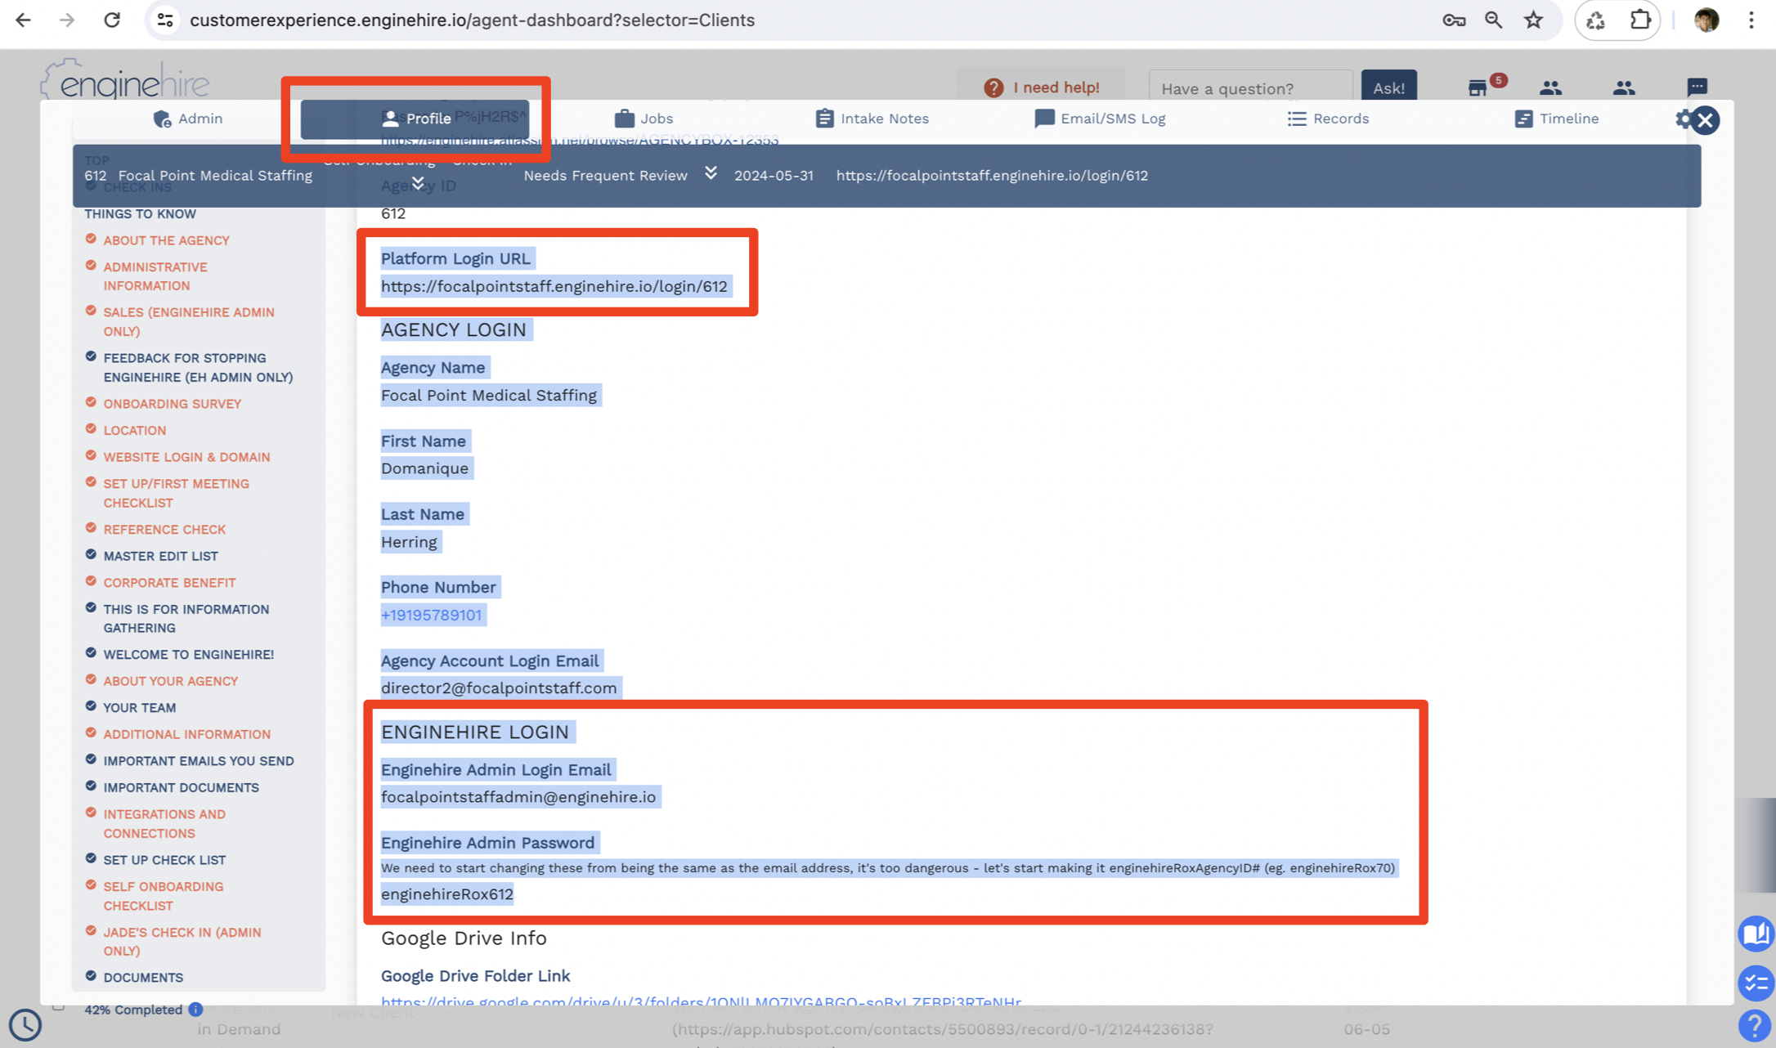Click the Have a question? input field
1776x1048 pixels.
tap(1250, 87)
